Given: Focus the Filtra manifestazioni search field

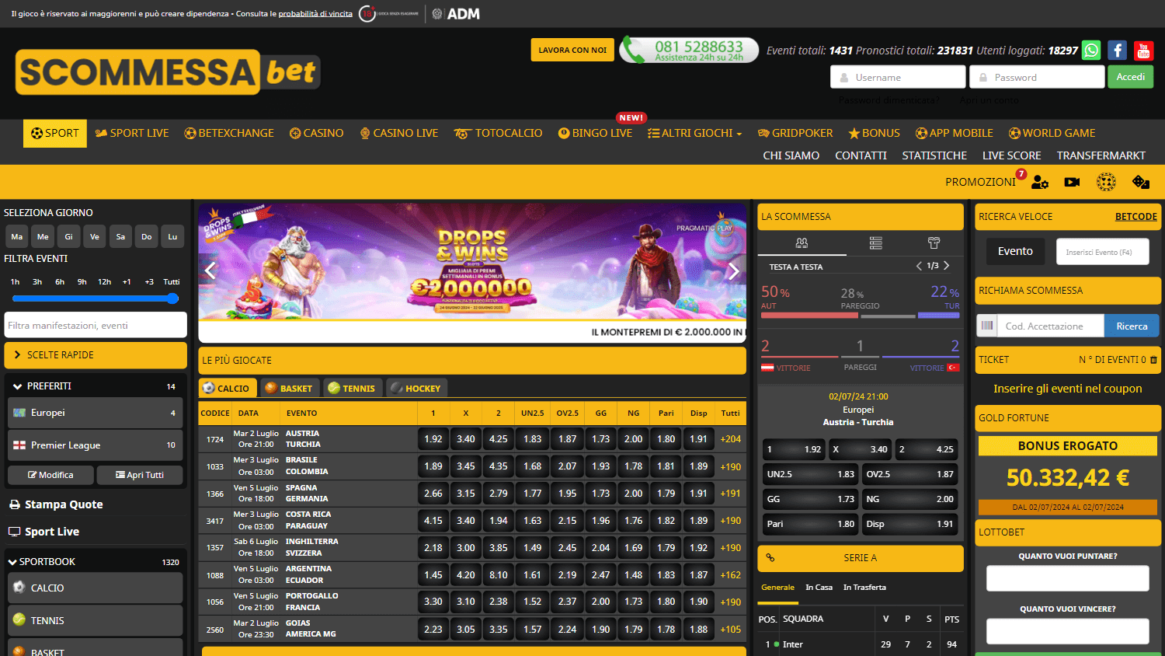Looking at the screenshot, I should point(96,325).
